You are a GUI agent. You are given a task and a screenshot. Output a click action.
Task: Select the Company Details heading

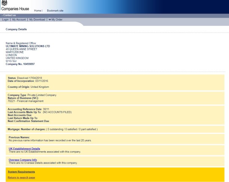point(16,29)
